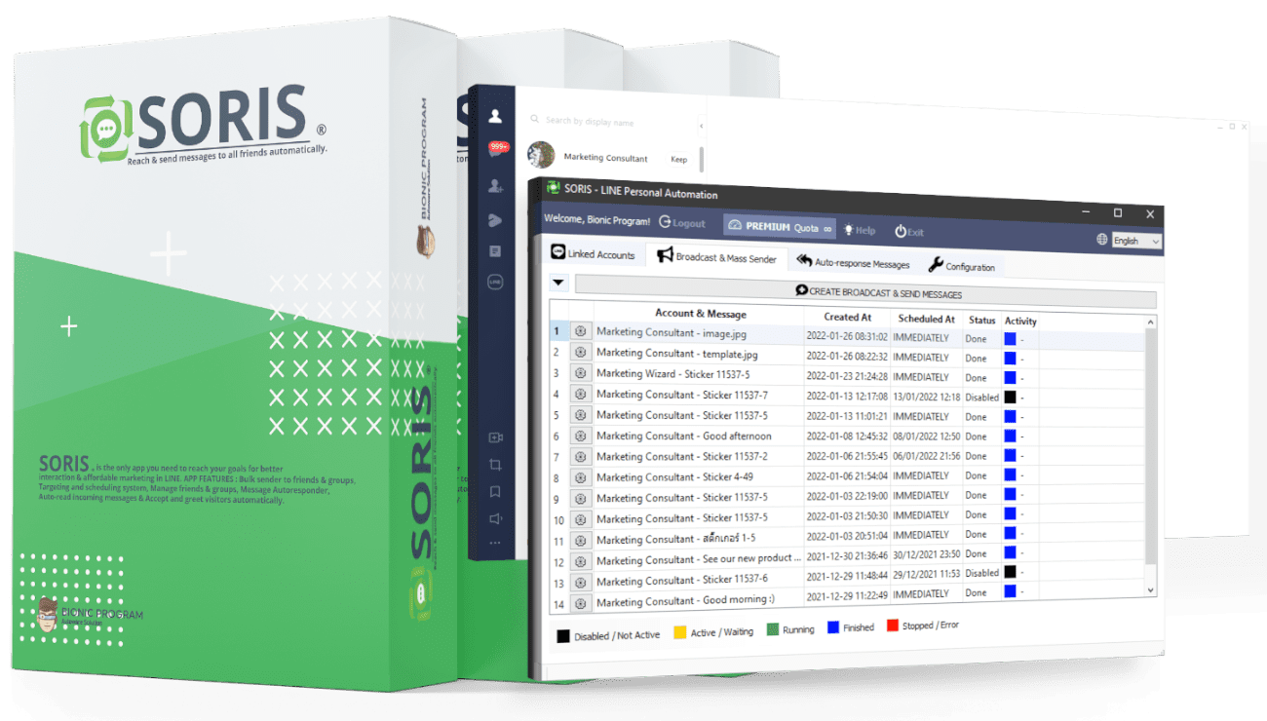This screenshot has width=1267, height=721.
Task: Select the 13/01/2022 12:18 scheduled cell
Action: (927, 397)
